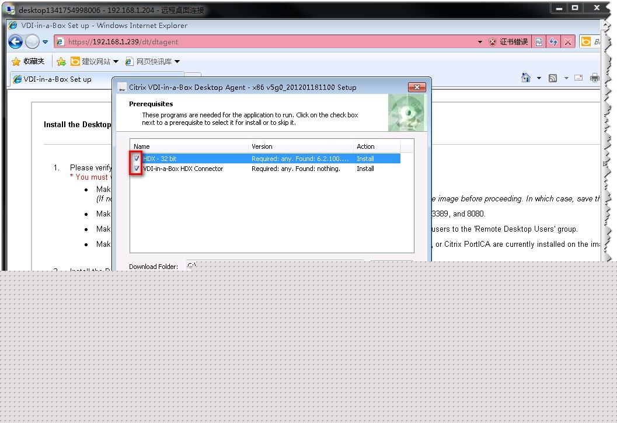Click the IE Home page icon

click(526, 78)
